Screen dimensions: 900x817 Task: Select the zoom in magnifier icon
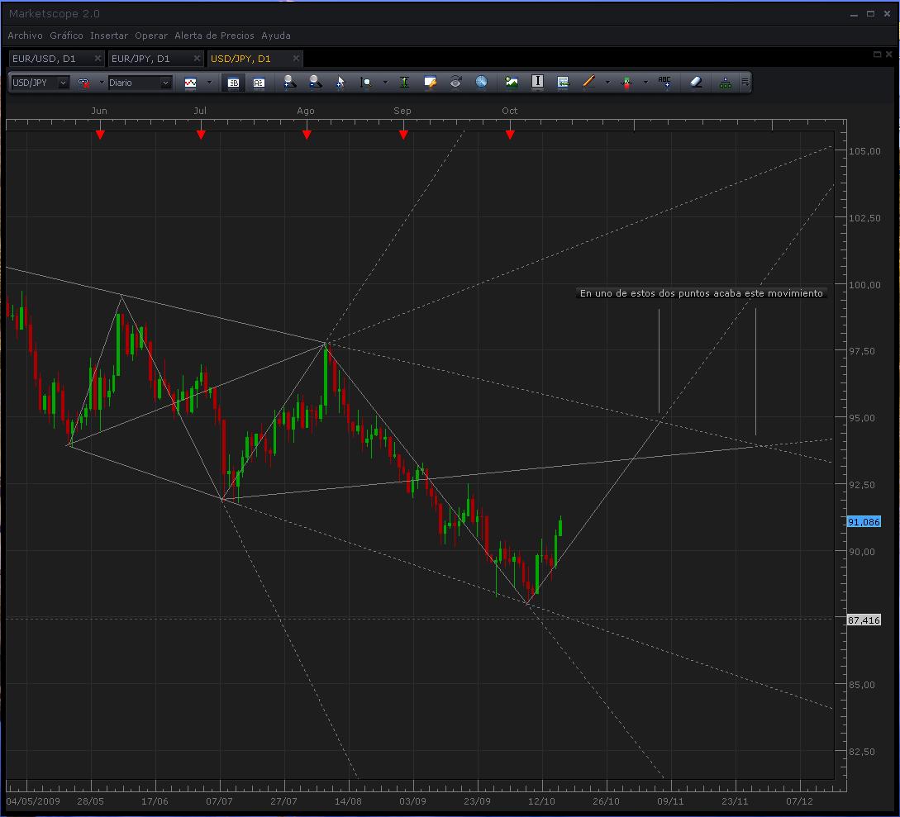pos(290,82)
